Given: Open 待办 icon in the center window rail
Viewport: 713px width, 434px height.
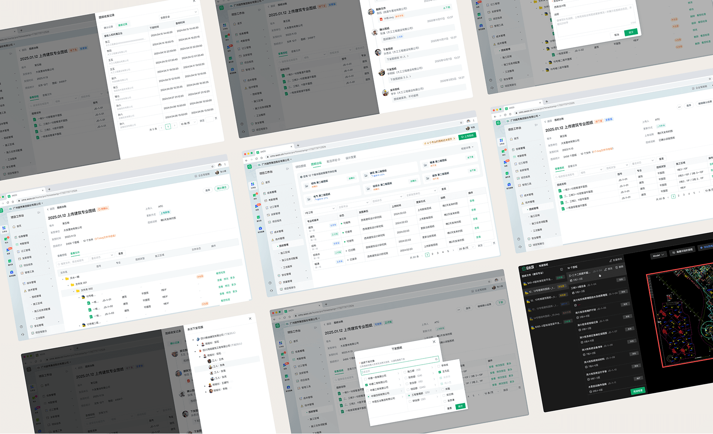Looking at the screenshot, I should (255, 196).
